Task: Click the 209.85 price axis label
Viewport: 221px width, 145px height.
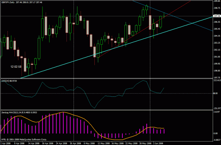Action: 217,1
